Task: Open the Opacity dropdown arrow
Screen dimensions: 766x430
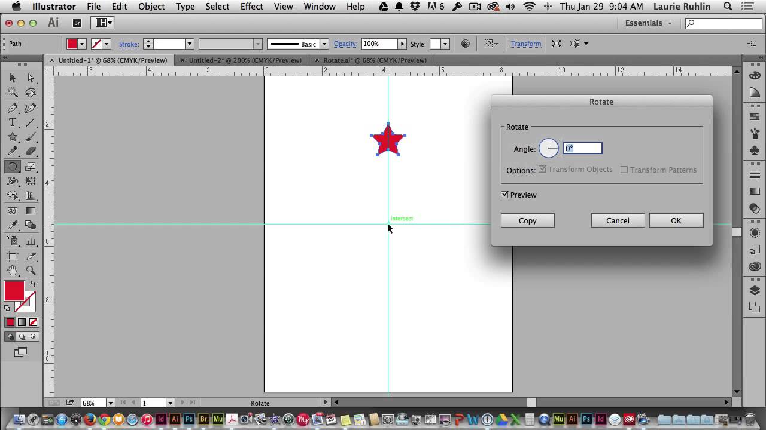Action: pos(402,44)
